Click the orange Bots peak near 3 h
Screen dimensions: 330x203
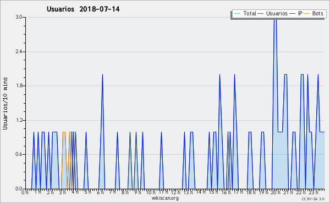[64, 132]
